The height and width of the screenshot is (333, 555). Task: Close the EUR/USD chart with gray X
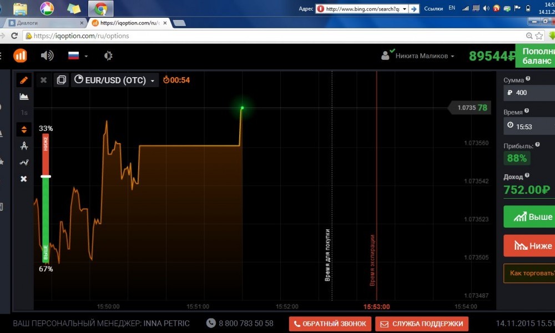43,80
